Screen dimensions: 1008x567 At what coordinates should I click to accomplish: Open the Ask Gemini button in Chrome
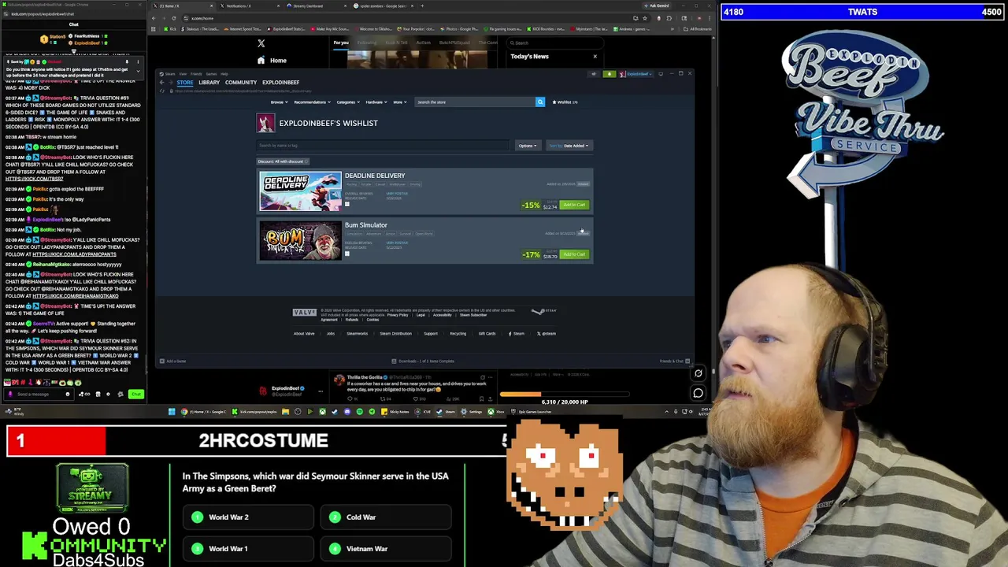click(655, 6)
